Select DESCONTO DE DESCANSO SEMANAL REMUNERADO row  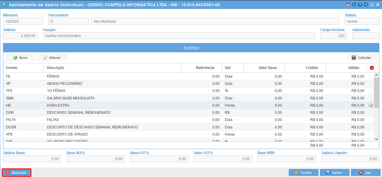pos(189,127)
